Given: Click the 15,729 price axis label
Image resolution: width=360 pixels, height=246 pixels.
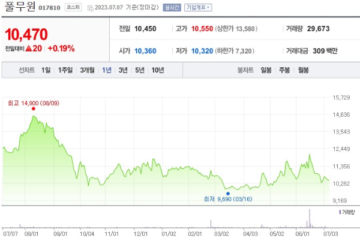Looking at the screenshot, I should (341, 97).
